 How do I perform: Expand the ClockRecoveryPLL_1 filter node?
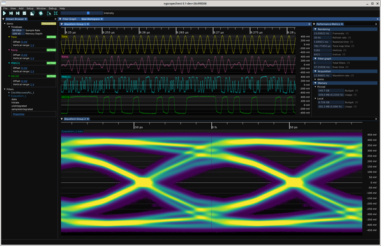click(x=9, y=92)
